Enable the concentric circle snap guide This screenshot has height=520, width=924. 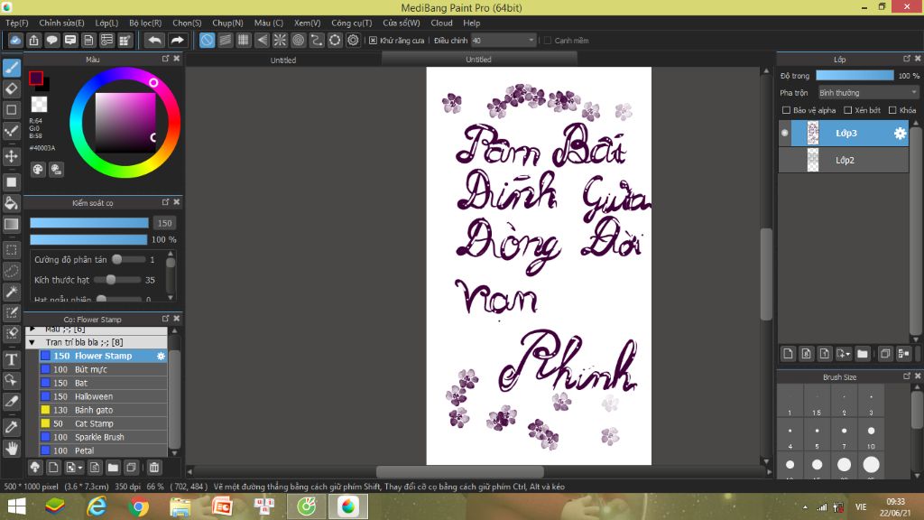(x=298, y=40)
